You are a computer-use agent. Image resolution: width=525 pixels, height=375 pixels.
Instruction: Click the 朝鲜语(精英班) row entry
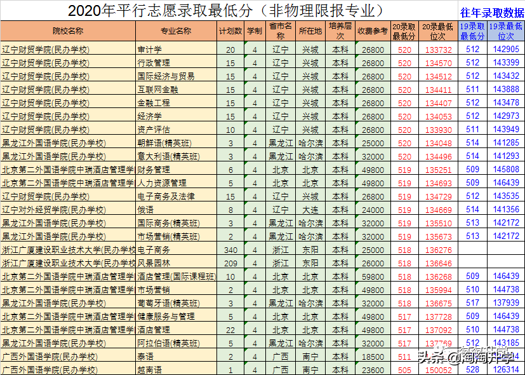pyautogui.click(x=165, y=144)
